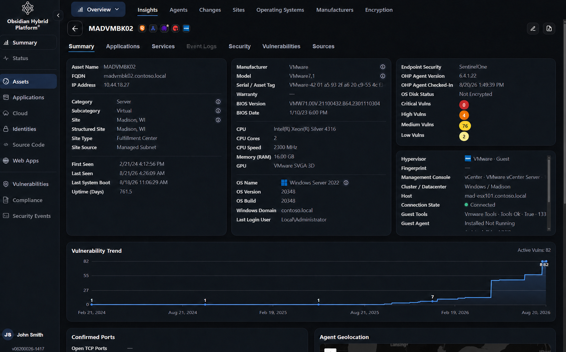Click the 7 data point on trend

[x=433, y=301]
